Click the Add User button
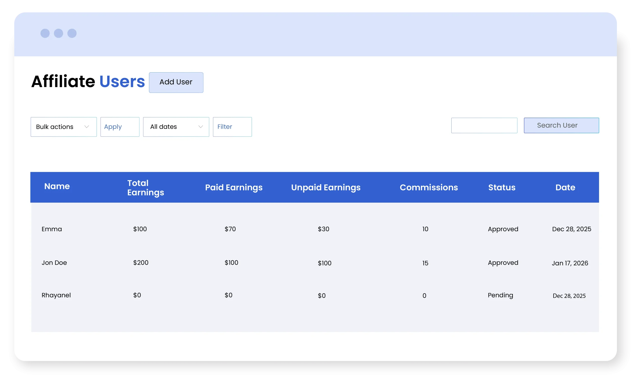Viewport: 643px width, 384px height. 176,82
